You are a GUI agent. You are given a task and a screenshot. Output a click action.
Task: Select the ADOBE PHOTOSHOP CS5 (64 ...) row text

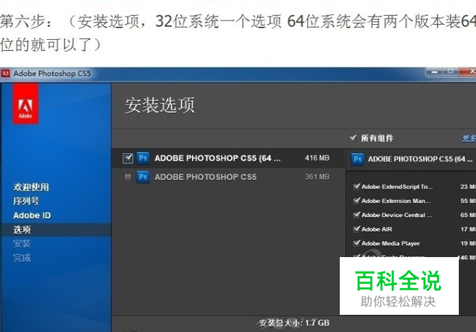pos(217,158)
